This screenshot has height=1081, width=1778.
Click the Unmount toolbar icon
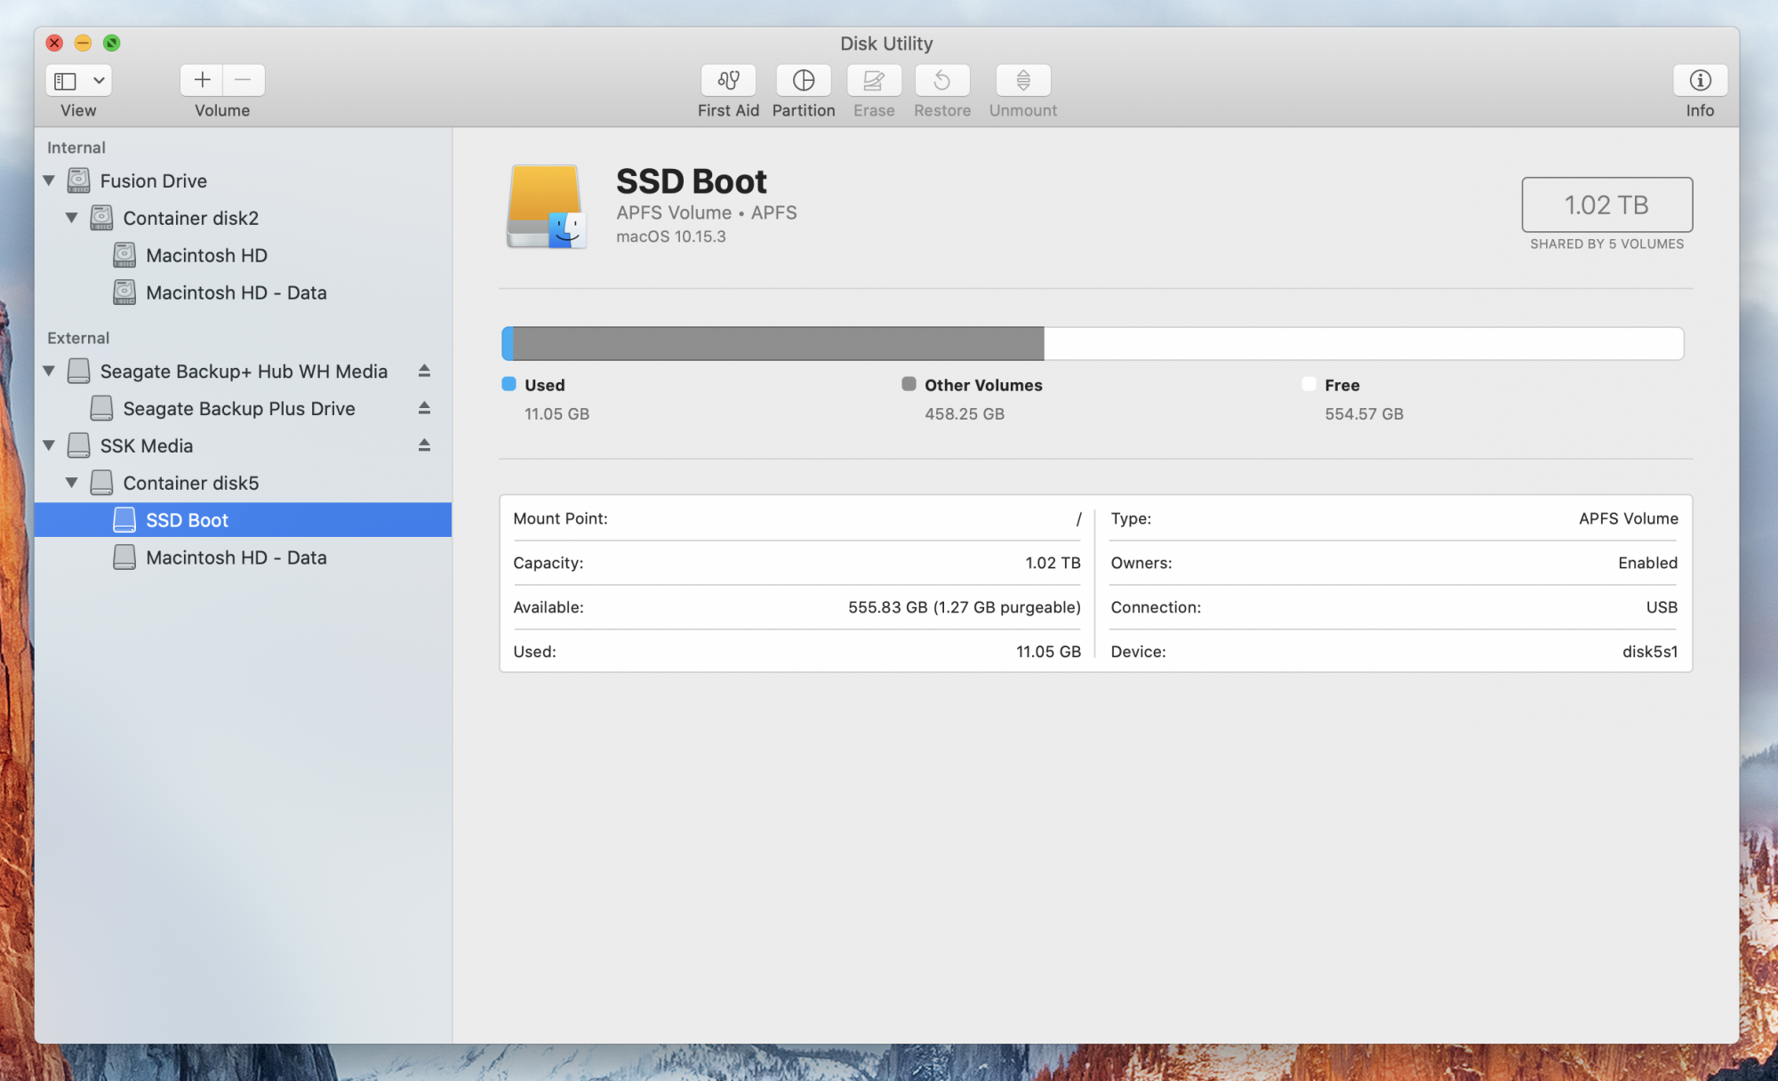click(x=1023, y=80)
